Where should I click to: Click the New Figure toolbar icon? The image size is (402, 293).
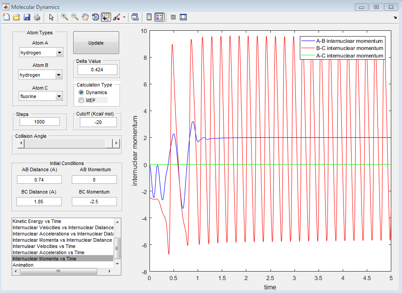6,17
